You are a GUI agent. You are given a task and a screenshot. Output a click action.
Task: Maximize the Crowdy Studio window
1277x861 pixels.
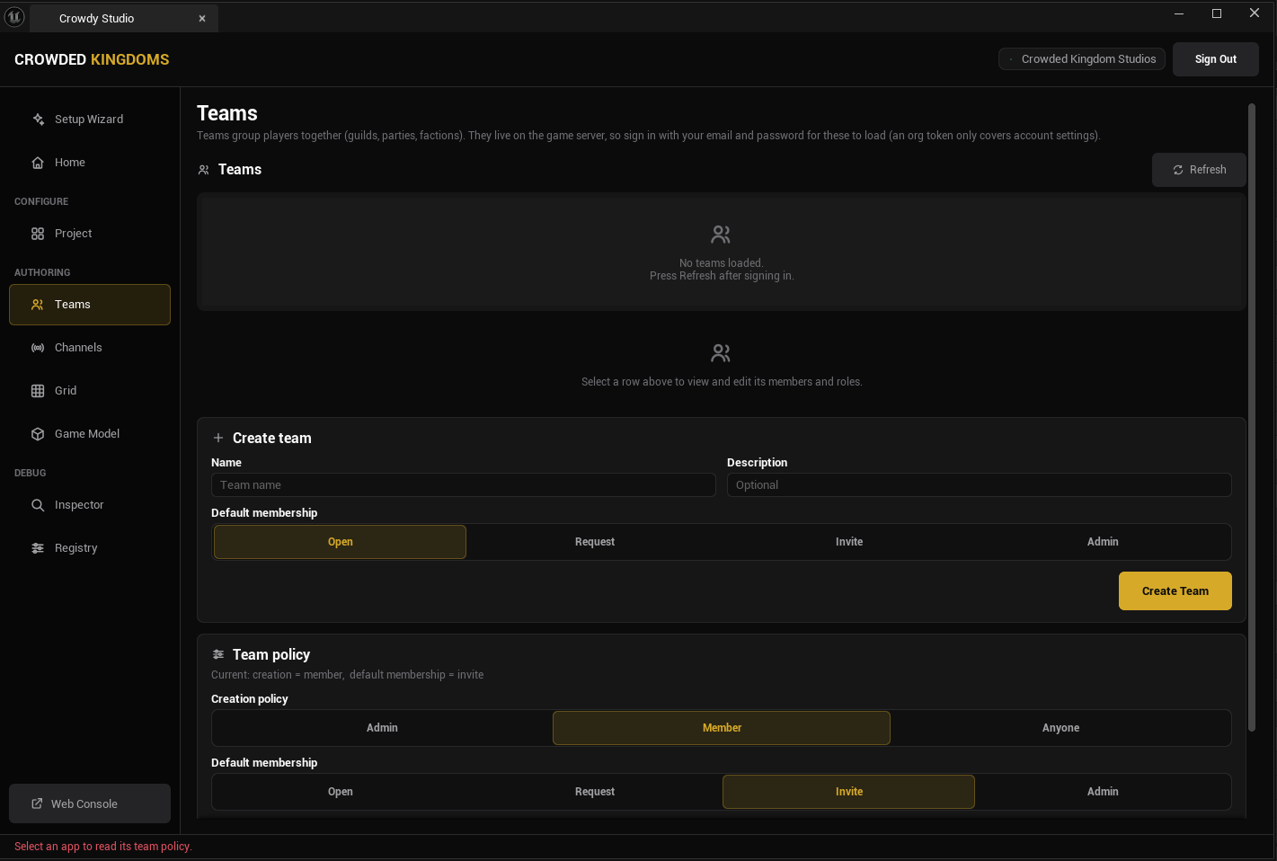click(x=1217, y=13)
